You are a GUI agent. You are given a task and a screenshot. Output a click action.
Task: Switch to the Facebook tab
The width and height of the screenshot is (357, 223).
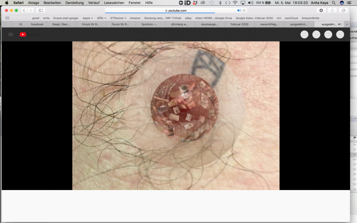pos(37,24)
